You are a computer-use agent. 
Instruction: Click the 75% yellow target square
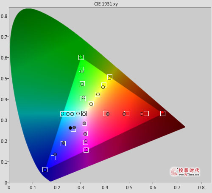click(104, 85)
